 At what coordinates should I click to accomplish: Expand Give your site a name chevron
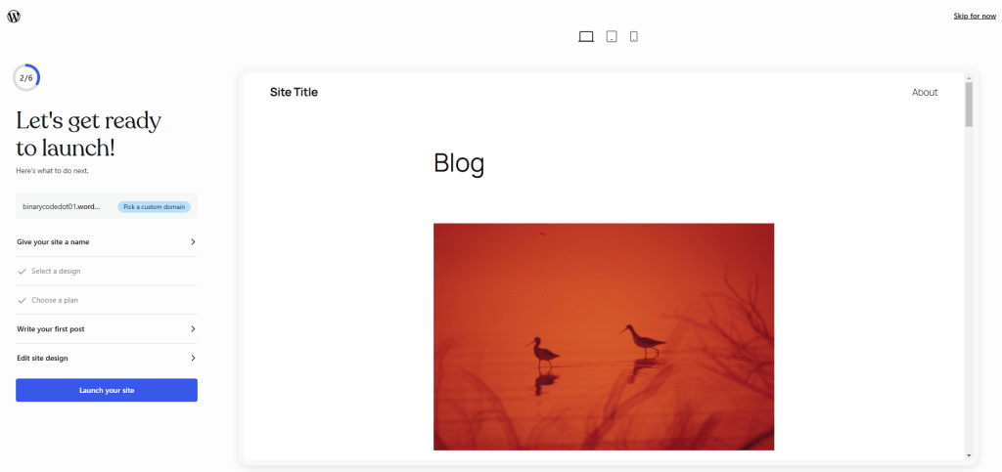pos(193,241)
